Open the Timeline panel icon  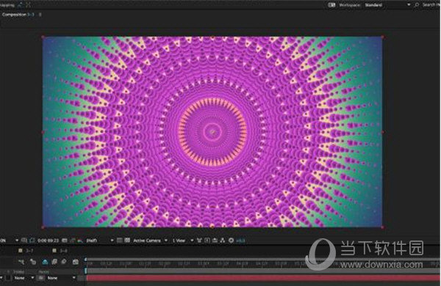click(x=215, y=241)
